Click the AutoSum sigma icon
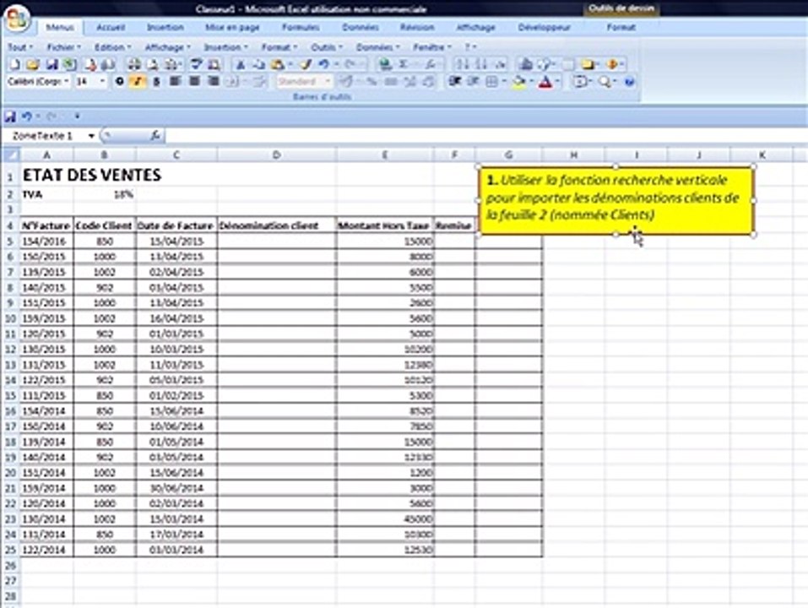This screenshot has width=808, height=608. point(404,64)
